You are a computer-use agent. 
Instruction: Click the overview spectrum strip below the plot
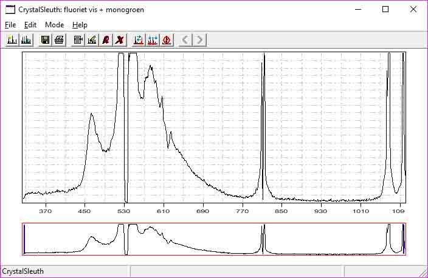(214, 239)
